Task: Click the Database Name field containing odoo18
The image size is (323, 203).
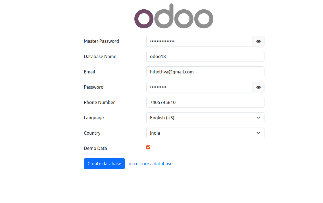Action: coord(205,56)
